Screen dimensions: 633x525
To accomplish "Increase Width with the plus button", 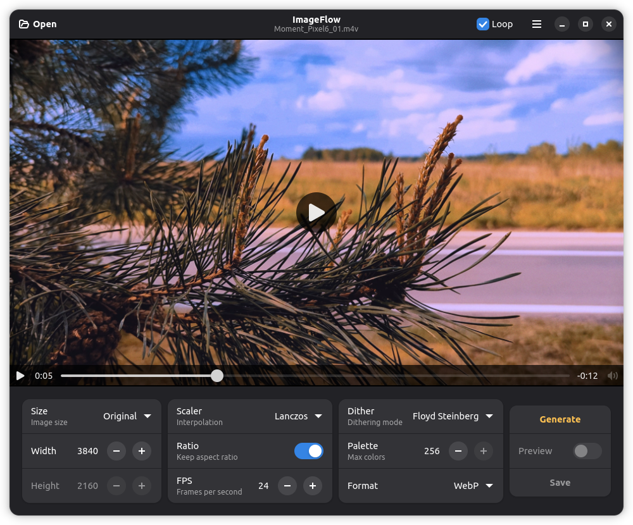I will (142, 451).
